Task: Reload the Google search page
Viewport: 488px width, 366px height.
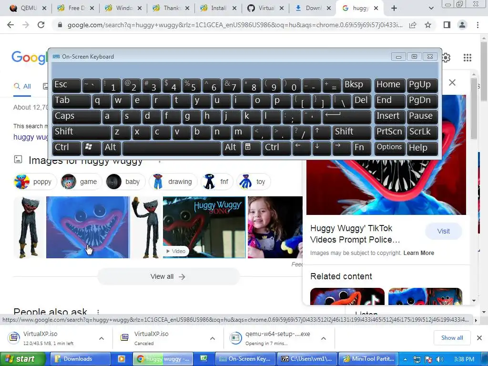Action: [x=41, y=25]
